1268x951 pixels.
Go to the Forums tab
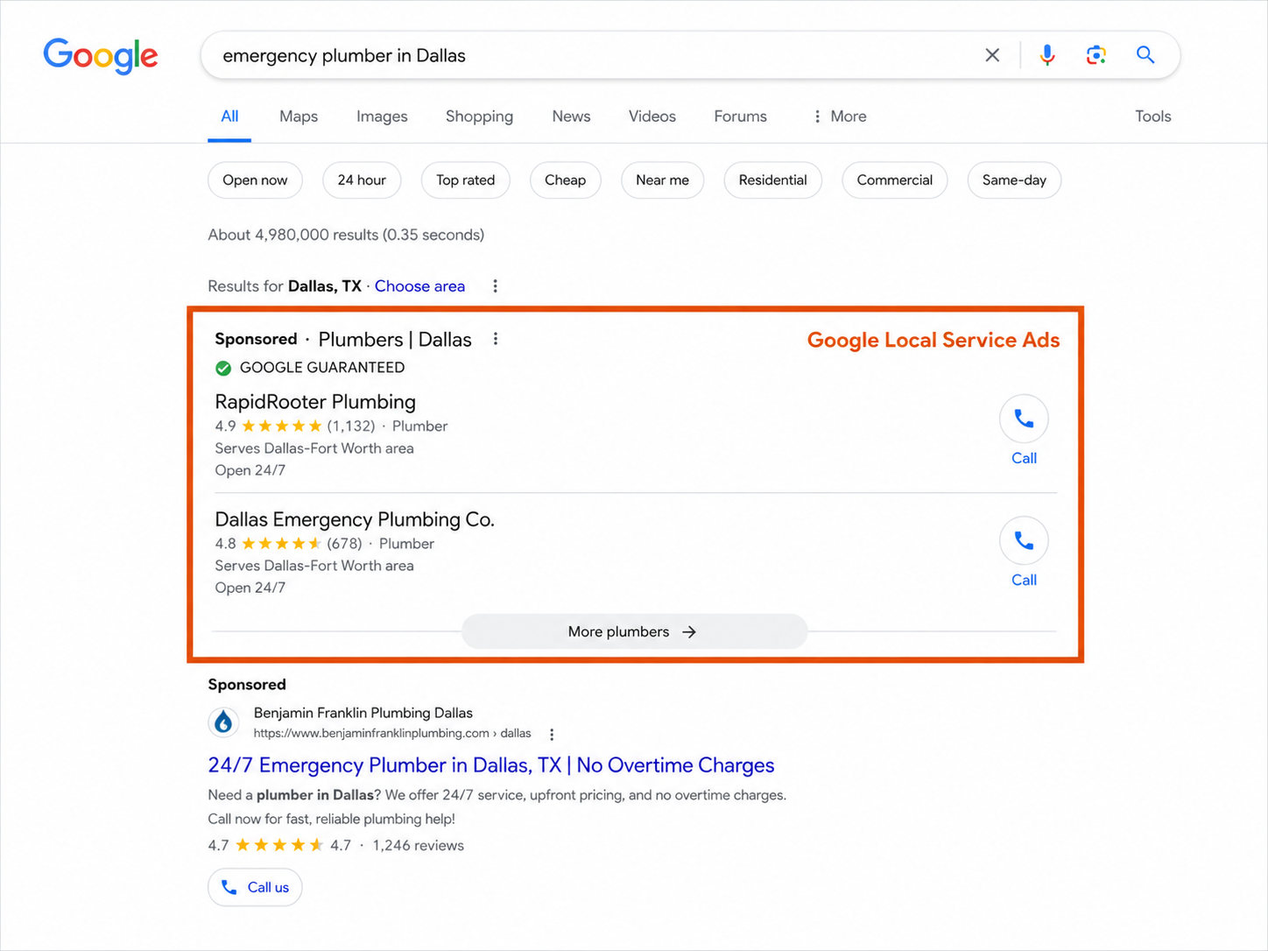(740, 116)
